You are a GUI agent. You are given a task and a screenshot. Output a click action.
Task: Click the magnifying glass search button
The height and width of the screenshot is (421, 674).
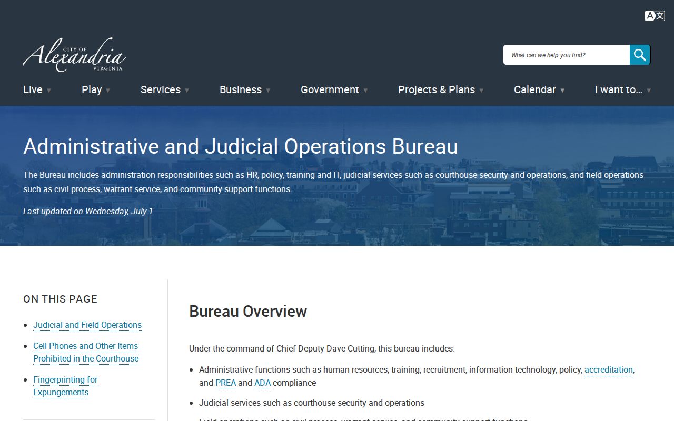(640, 55)
